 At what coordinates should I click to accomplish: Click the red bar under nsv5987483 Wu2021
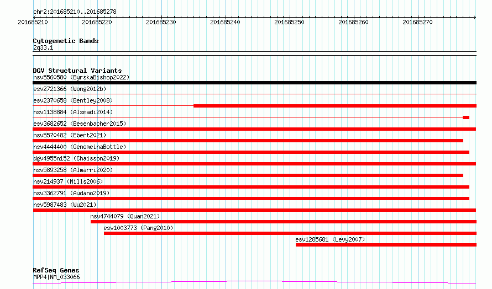(254, 210)
